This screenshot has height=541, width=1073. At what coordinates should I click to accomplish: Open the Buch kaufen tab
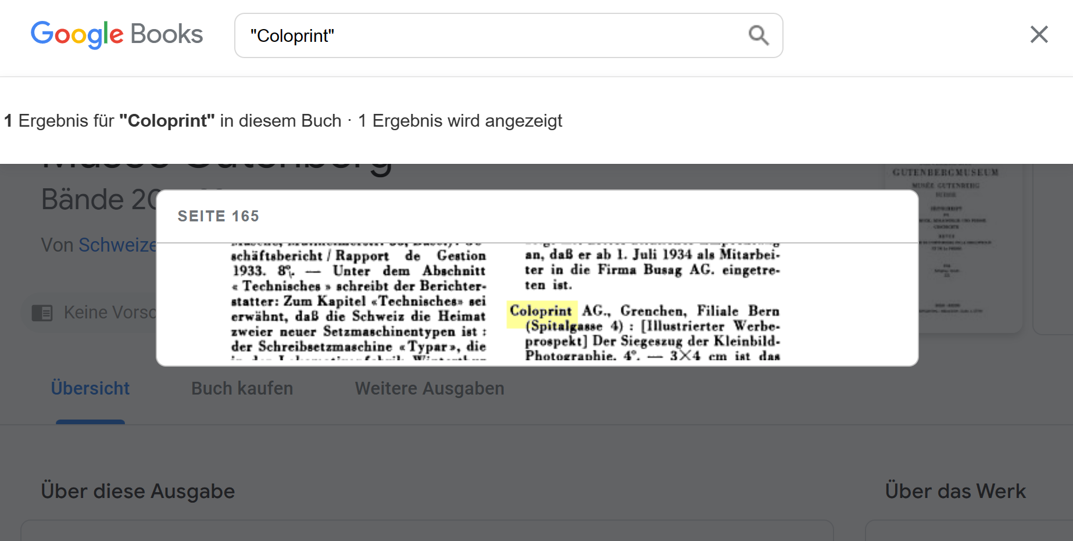(x=242, y=388)
